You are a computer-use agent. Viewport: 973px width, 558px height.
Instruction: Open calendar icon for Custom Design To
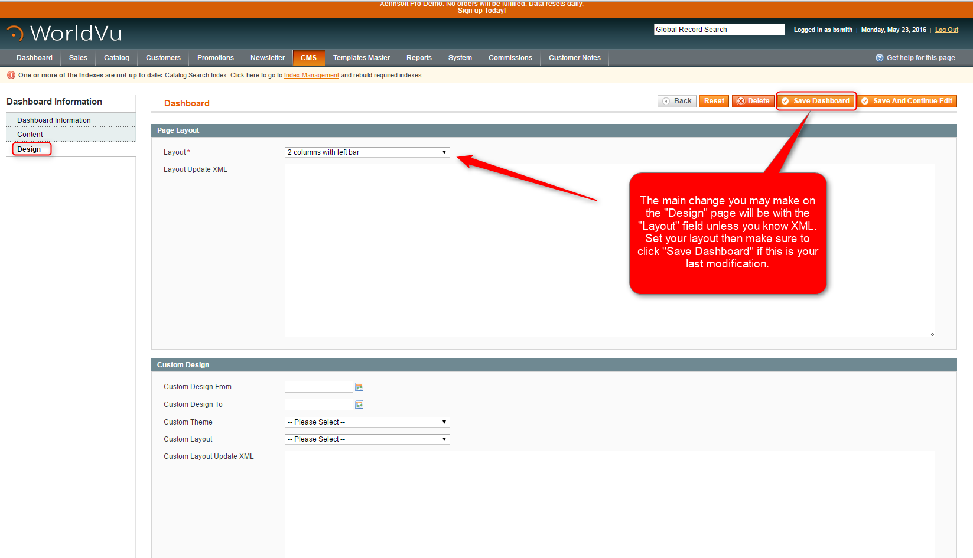click(359, 404)
